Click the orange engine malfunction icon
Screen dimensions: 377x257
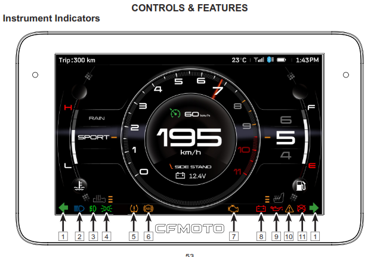click(232, 209)
